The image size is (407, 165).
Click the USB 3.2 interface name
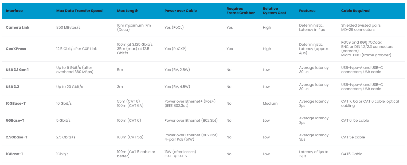[x=12, y=87]
